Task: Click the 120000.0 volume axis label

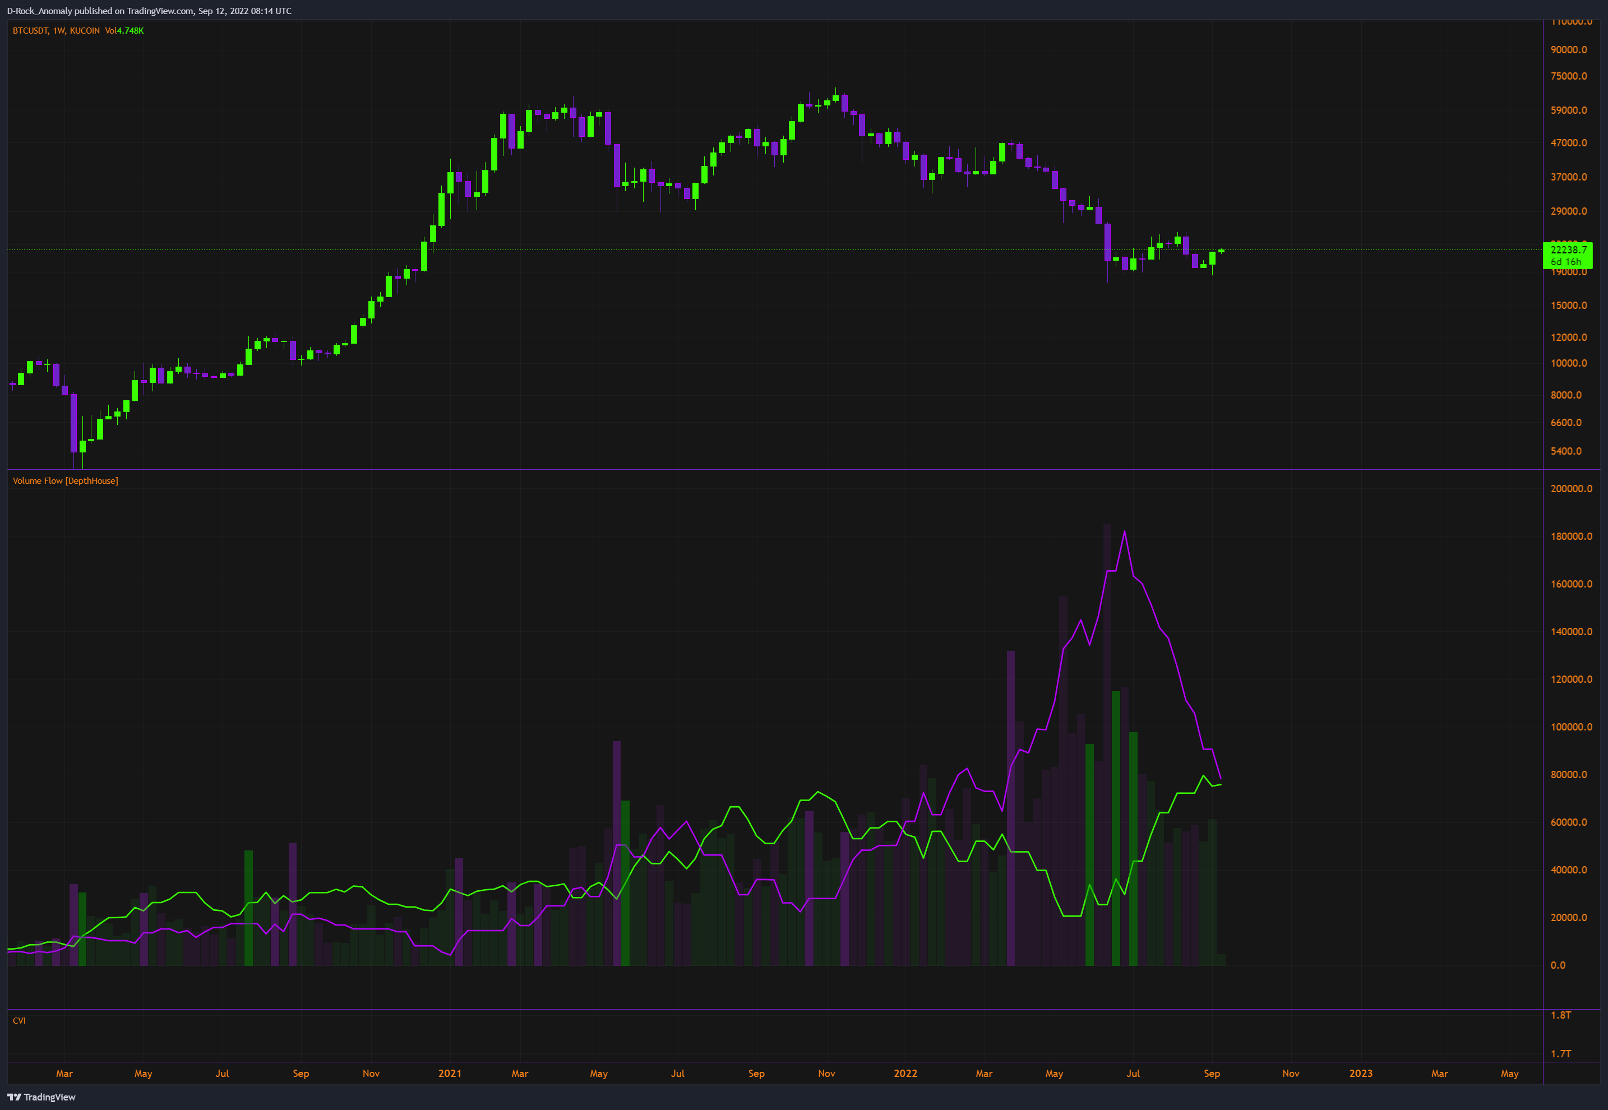Action: click(x=1572, y=679)
